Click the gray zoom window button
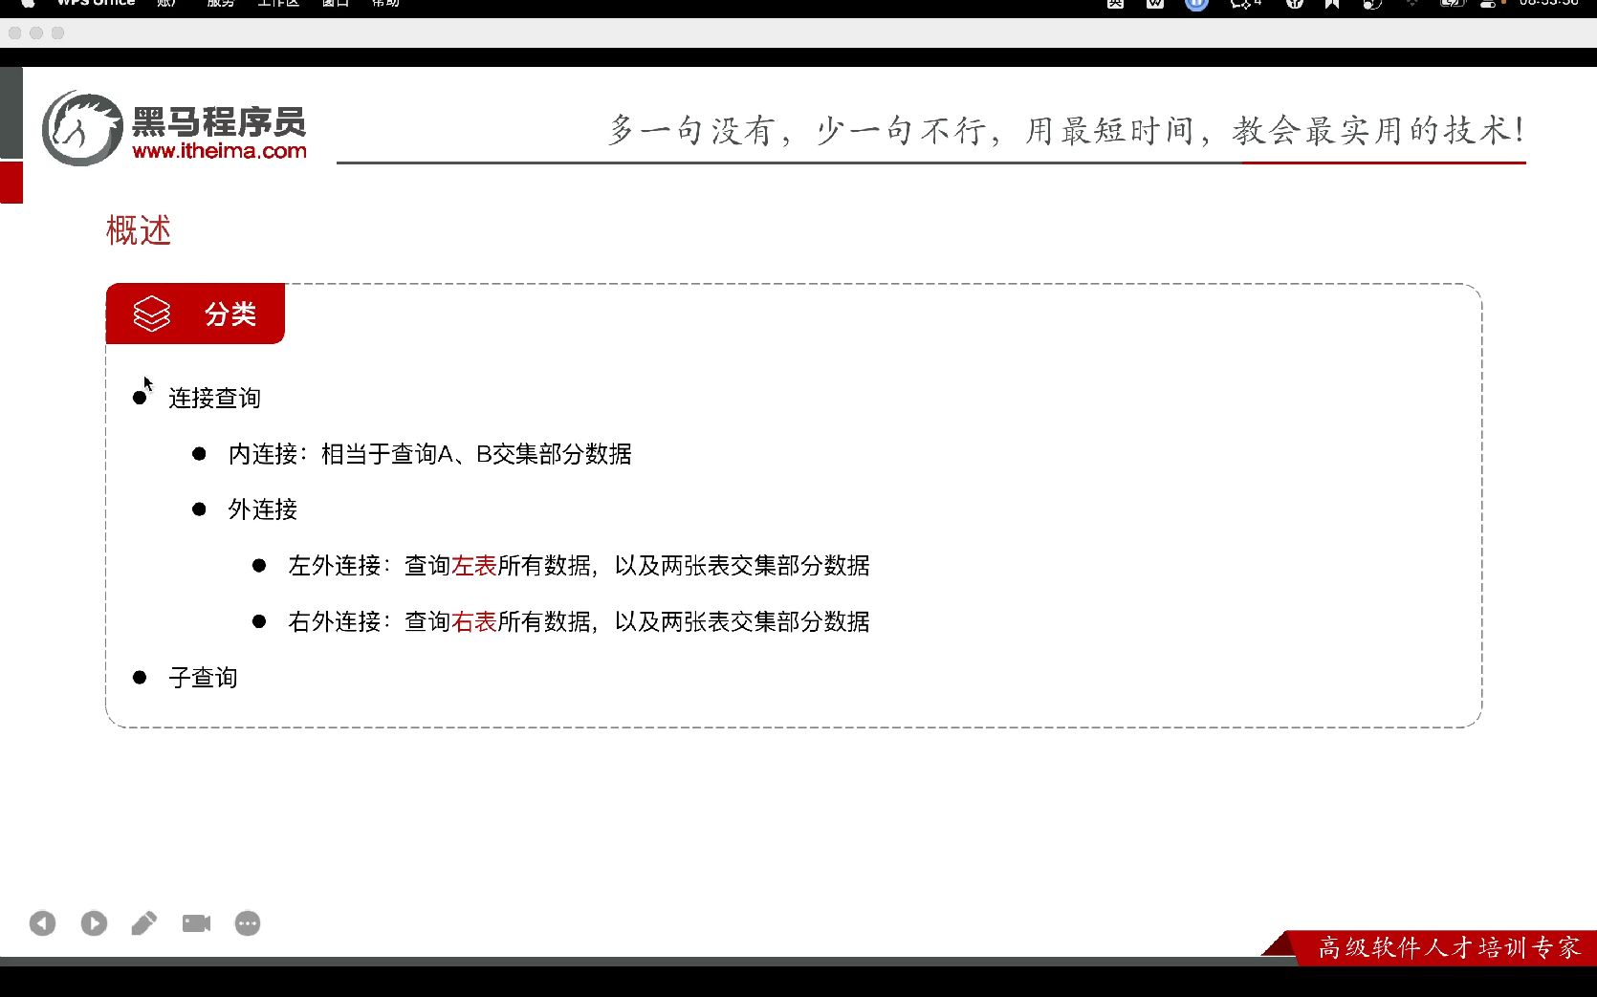This screenshot has height=997, width=1597. tap(57, 33)
